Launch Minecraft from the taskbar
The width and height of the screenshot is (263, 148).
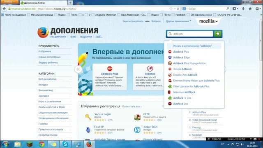30,144
